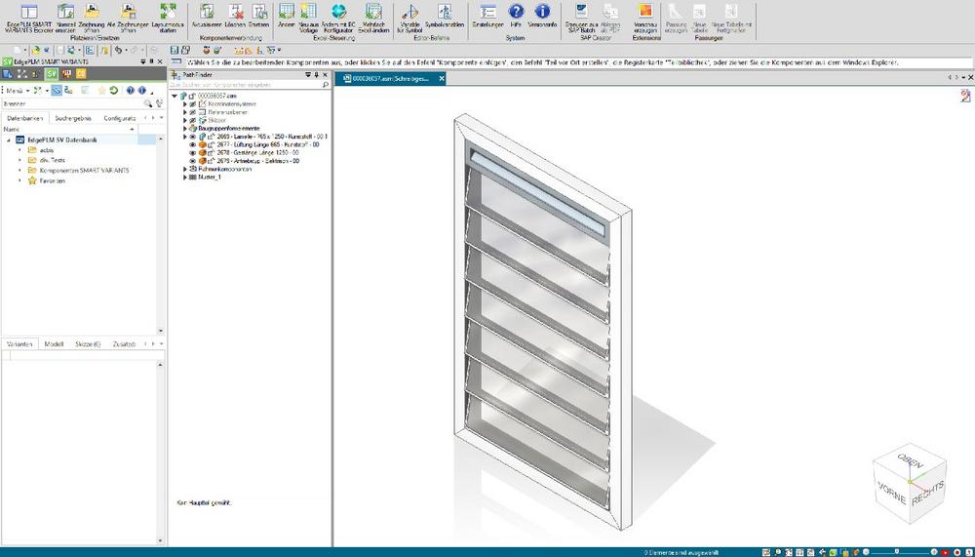This screenshot has height=557, width=975.
Task: Switch to the Suchergebnis tab
Action: (73, 117)
